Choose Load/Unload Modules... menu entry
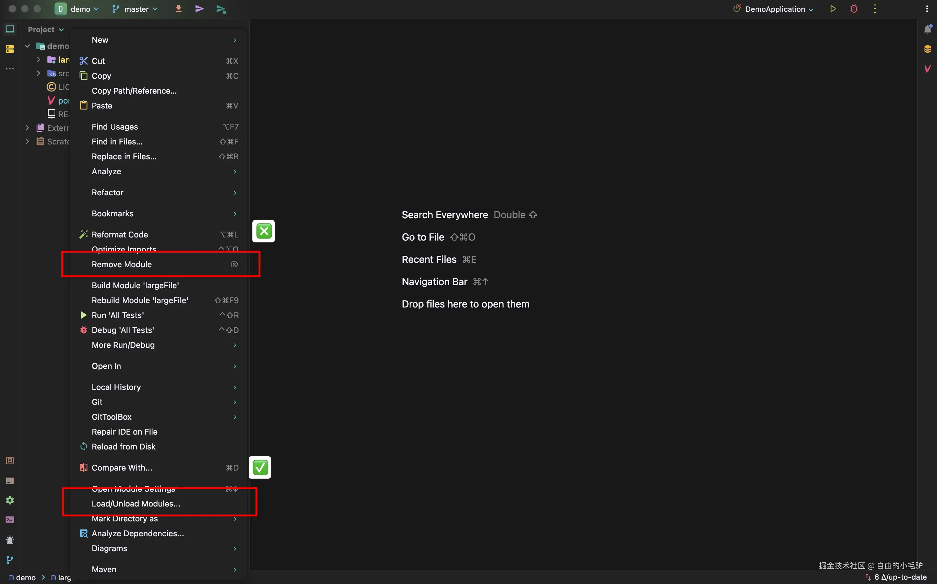937x584 pixels. (135, 504)
